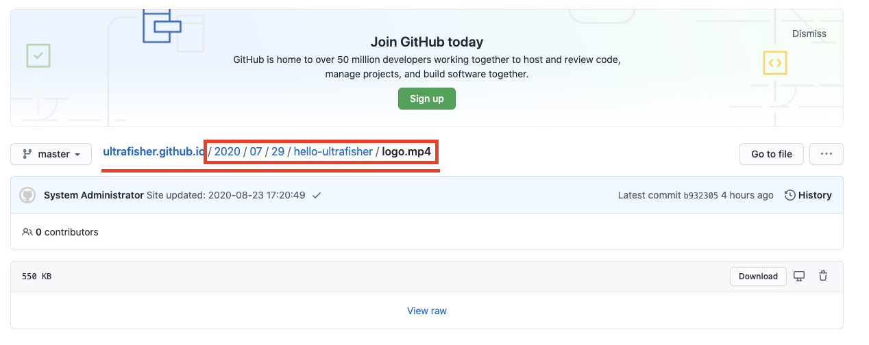Open the hello-ultrafisher folder breadcrumb

coord(333,151)
